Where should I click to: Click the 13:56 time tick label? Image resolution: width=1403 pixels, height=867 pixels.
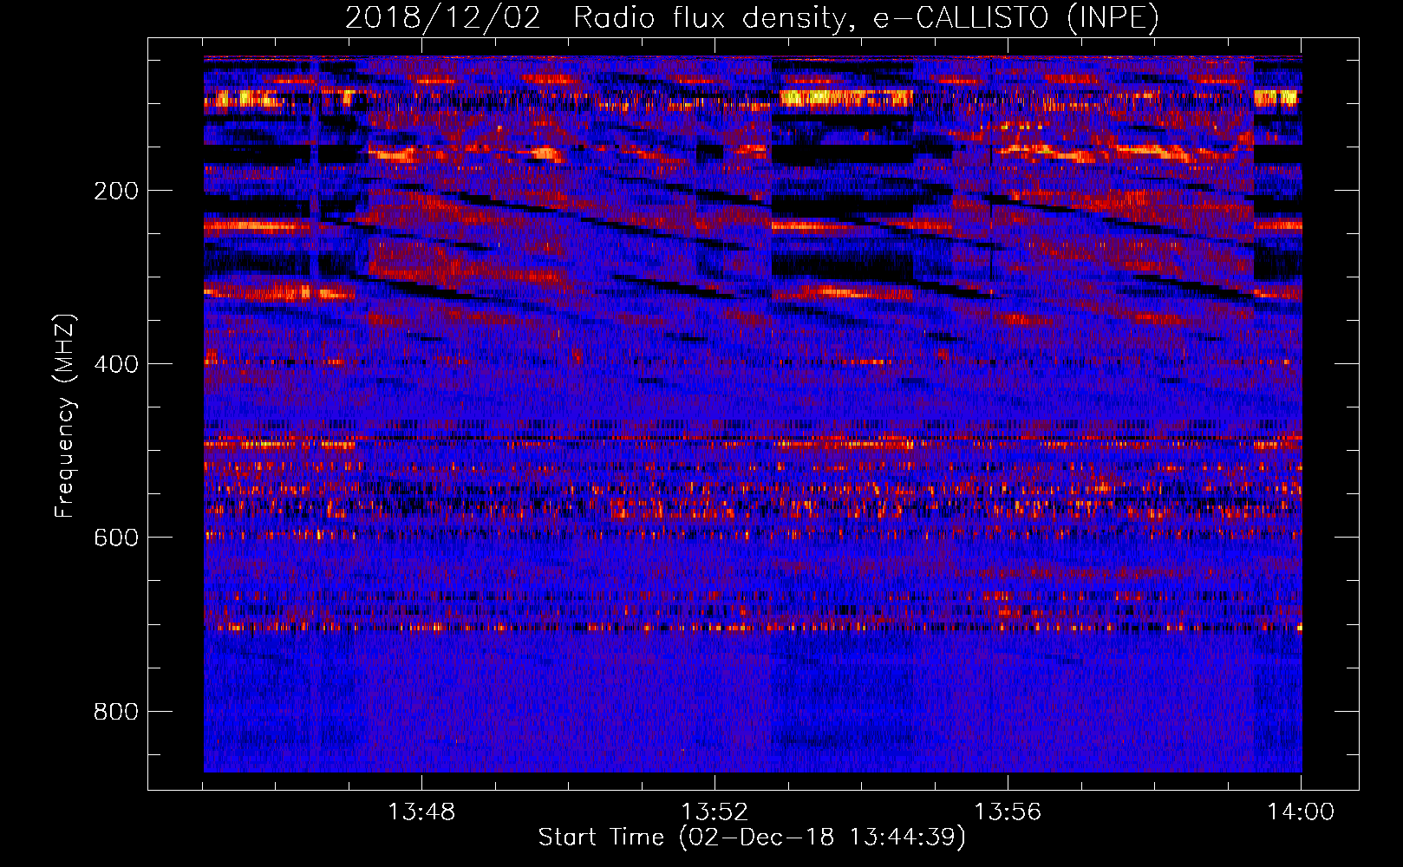1008,812
